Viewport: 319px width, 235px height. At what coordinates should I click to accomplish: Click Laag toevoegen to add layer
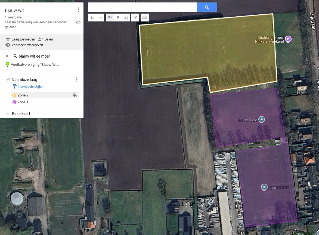click(x=23, y=39)
